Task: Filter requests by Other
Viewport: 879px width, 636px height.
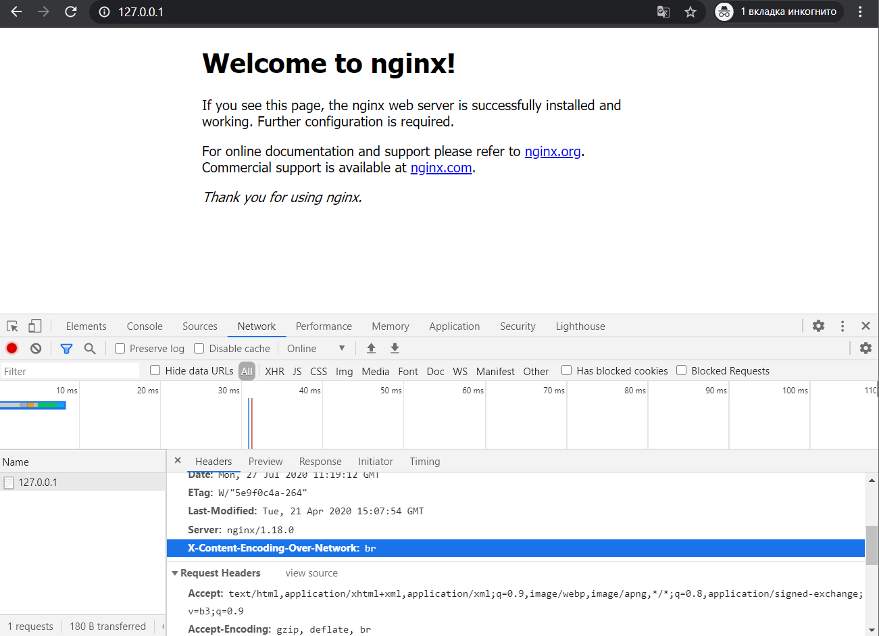Action: (536, 371)
